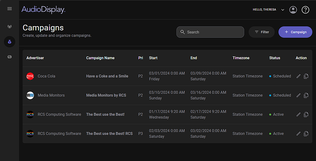Open Have a Coke and a Smile campaign
316x161 pixels.
pos(107,76)
